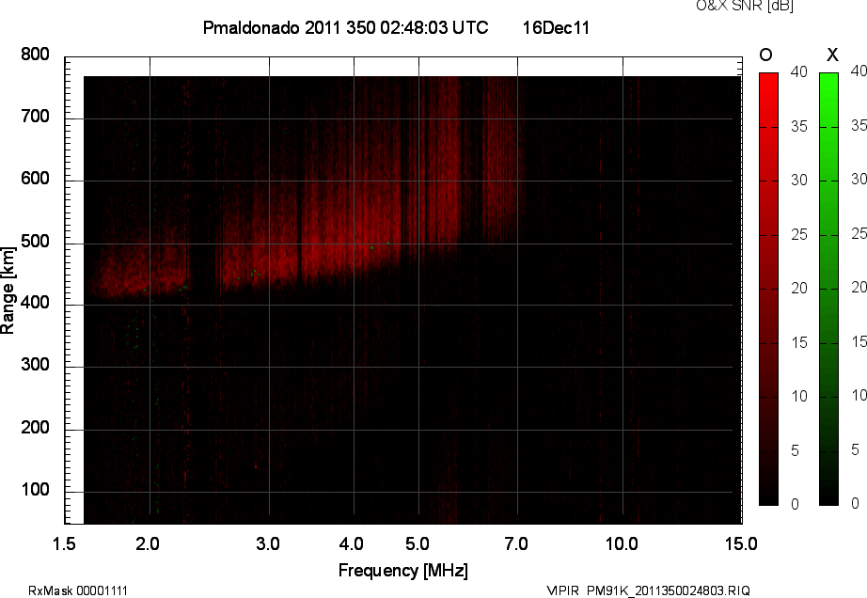Viewport: 867px width, 598px height.
Task: Click the 500 range axis tick label
Action: coord(36,243)
